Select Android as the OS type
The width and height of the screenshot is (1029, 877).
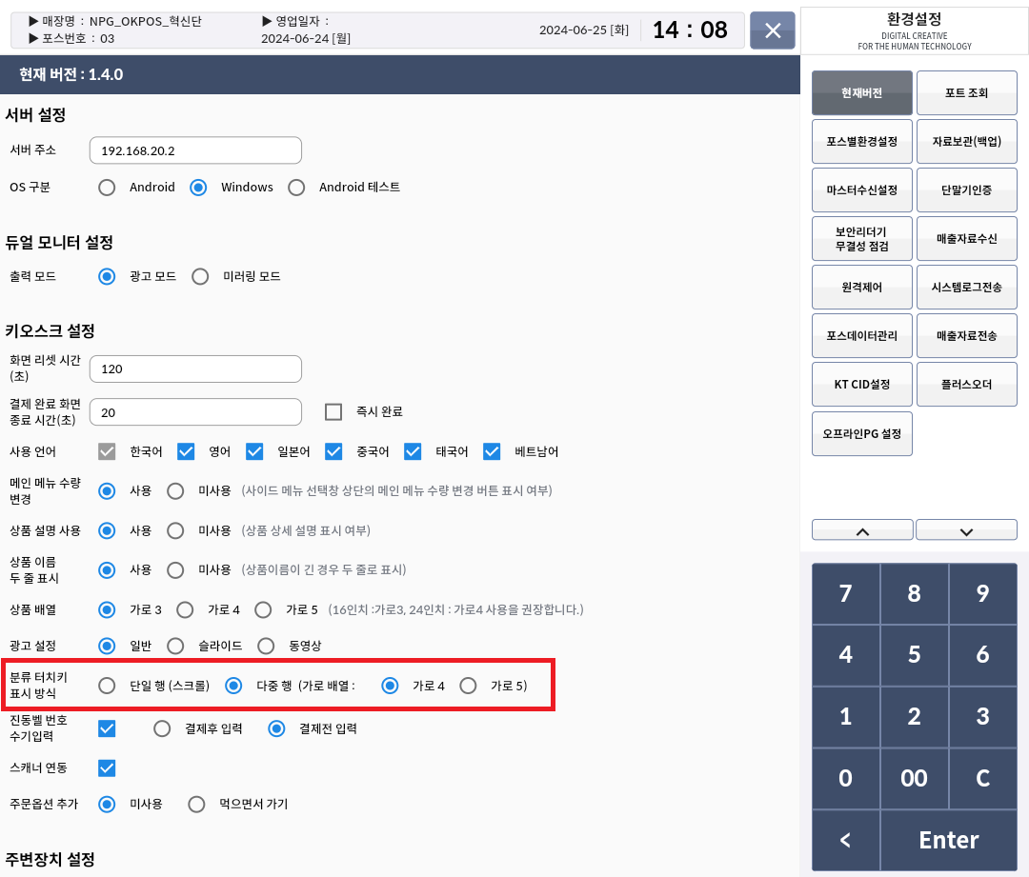[108, 188]
